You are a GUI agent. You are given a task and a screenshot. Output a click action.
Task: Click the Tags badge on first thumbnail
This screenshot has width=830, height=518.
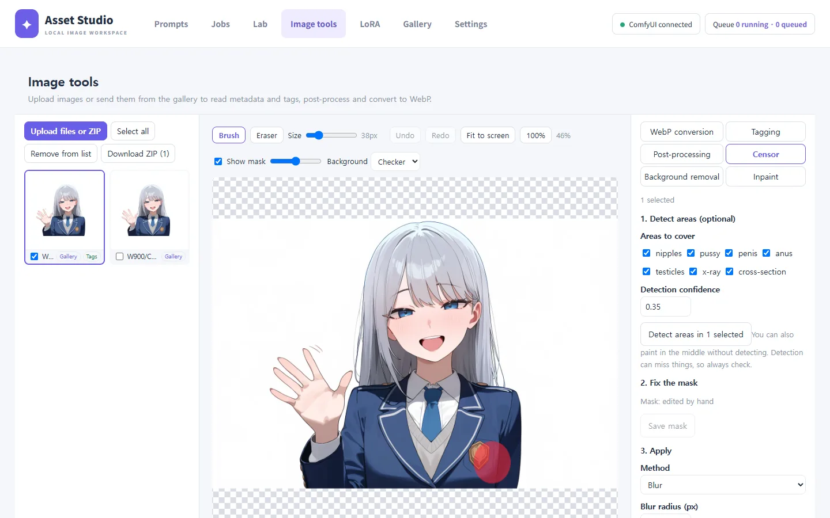pos(92,257)
